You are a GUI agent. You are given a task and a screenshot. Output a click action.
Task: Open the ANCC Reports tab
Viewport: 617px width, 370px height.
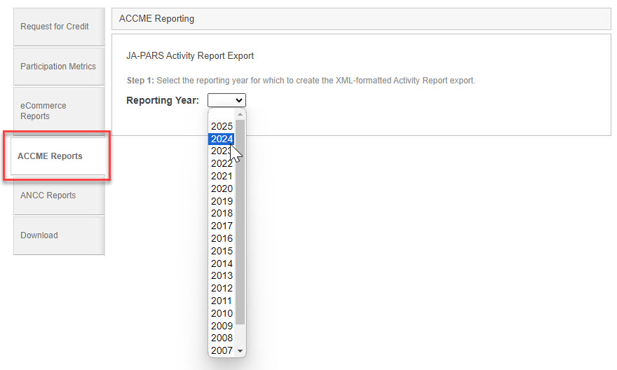(x=59, y=196)
